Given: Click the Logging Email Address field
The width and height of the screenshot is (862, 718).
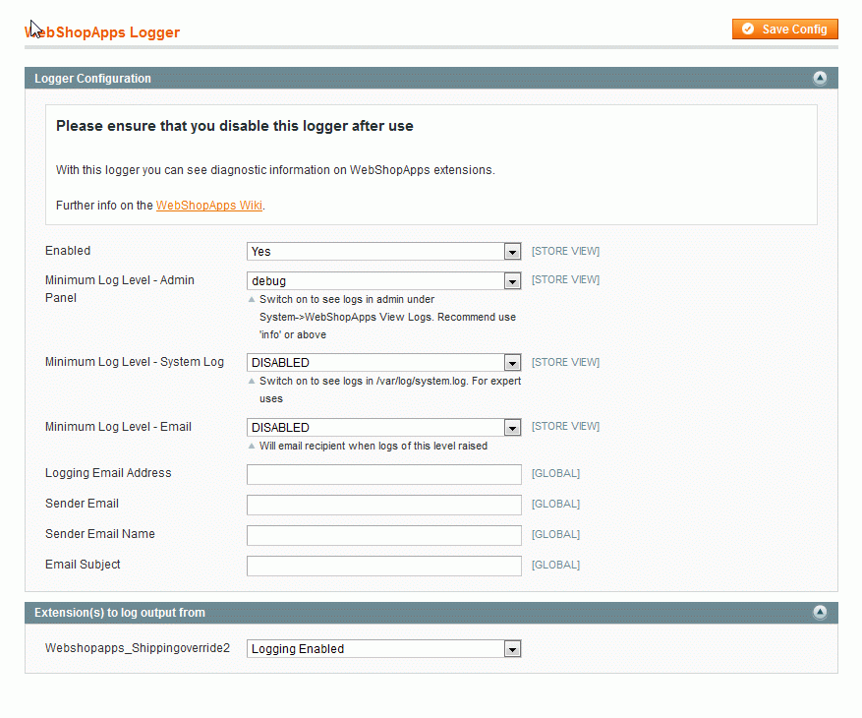Looking at the screenshot, I should tap(383, 475).
